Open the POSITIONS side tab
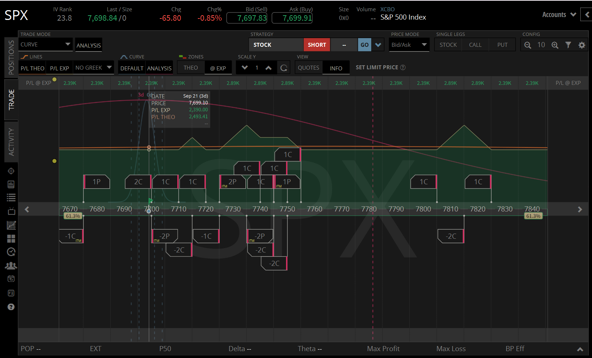The height and width of the screenshot is (358, 592). (11, 58)
